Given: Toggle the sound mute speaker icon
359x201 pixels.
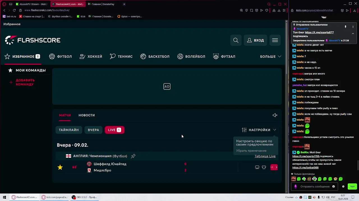Looking at the screenshot, I should [x=275, y=115].
